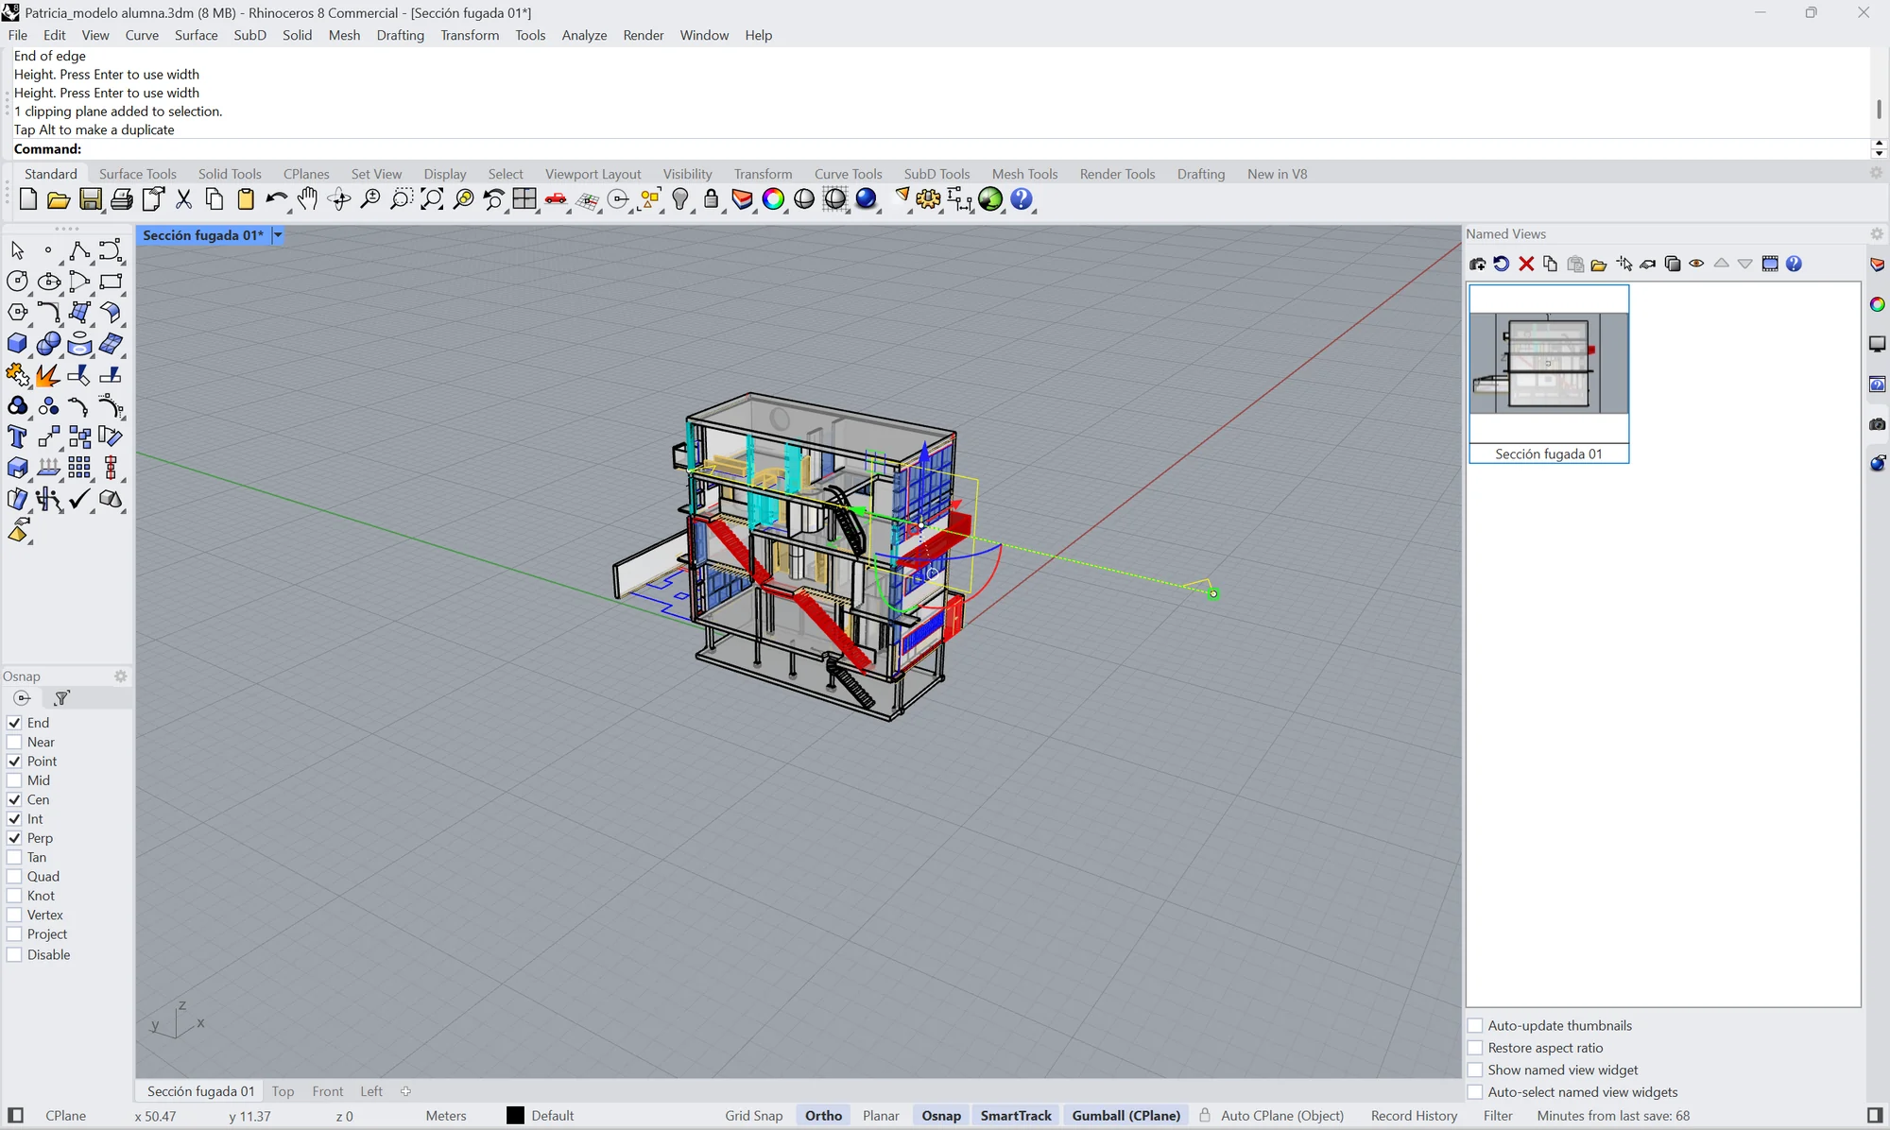
Task: Select the Box solid tool
Action: click(17, 344)
